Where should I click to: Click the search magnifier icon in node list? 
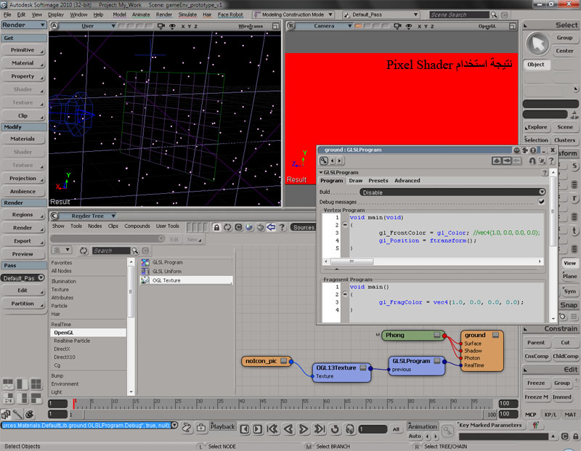[134, 251]
